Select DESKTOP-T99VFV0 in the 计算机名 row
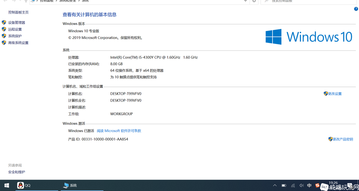 (x=126, y=94)
